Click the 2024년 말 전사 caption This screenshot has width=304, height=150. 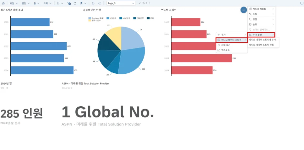pyautogui.click(x=10, y=123)
